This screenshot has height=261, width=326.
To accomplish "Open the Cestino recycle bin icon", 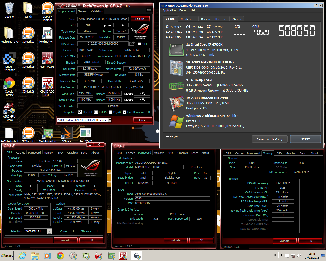I will [9, 10].
